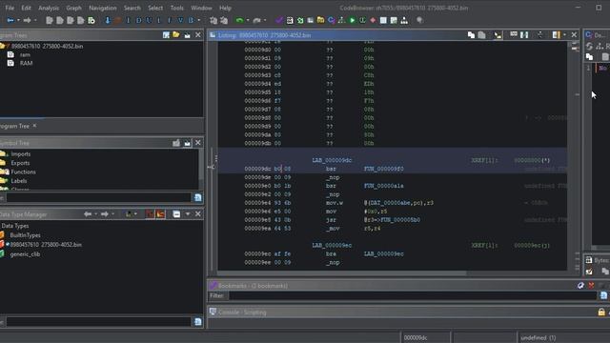Select BuiltInTypes in Data Types

click(26, 235)
